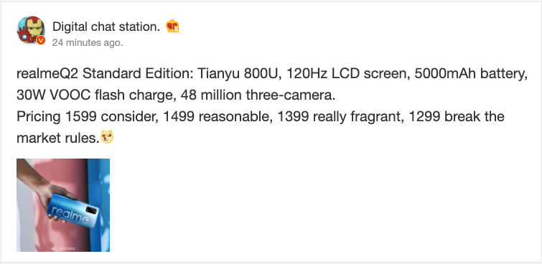Click the camera module on the pictured phone
The image size is (542, 264).
point(91,209)
